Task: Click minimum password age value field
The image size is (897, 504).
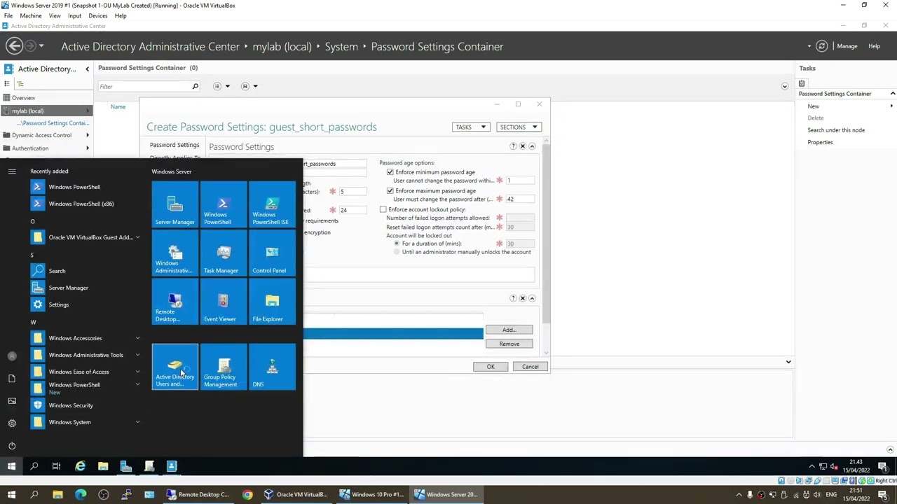Action: [520, 181]
